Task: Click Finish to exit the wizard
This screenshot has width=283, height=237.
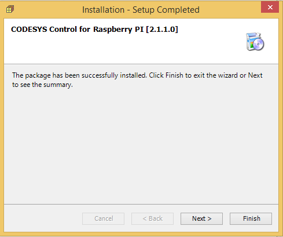Action: pos(251,218)
